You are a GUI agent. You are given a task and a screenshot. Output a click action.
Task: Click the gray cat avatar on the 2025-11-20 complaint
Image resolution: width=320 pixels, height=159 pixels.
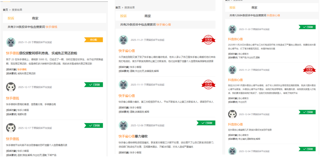pos(11,42)
